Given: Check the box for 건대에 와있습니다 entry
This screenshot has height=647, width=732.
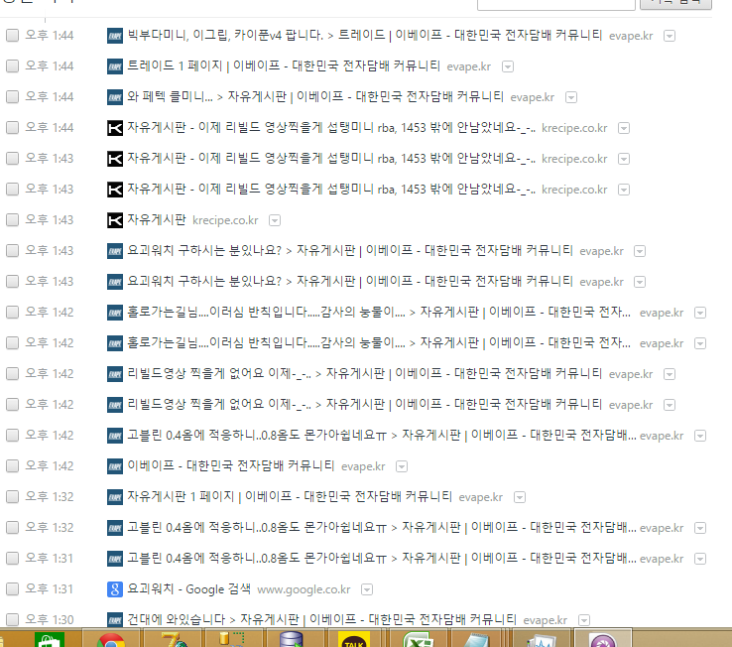Looking at the screenshot, I should tap(12, 619).
